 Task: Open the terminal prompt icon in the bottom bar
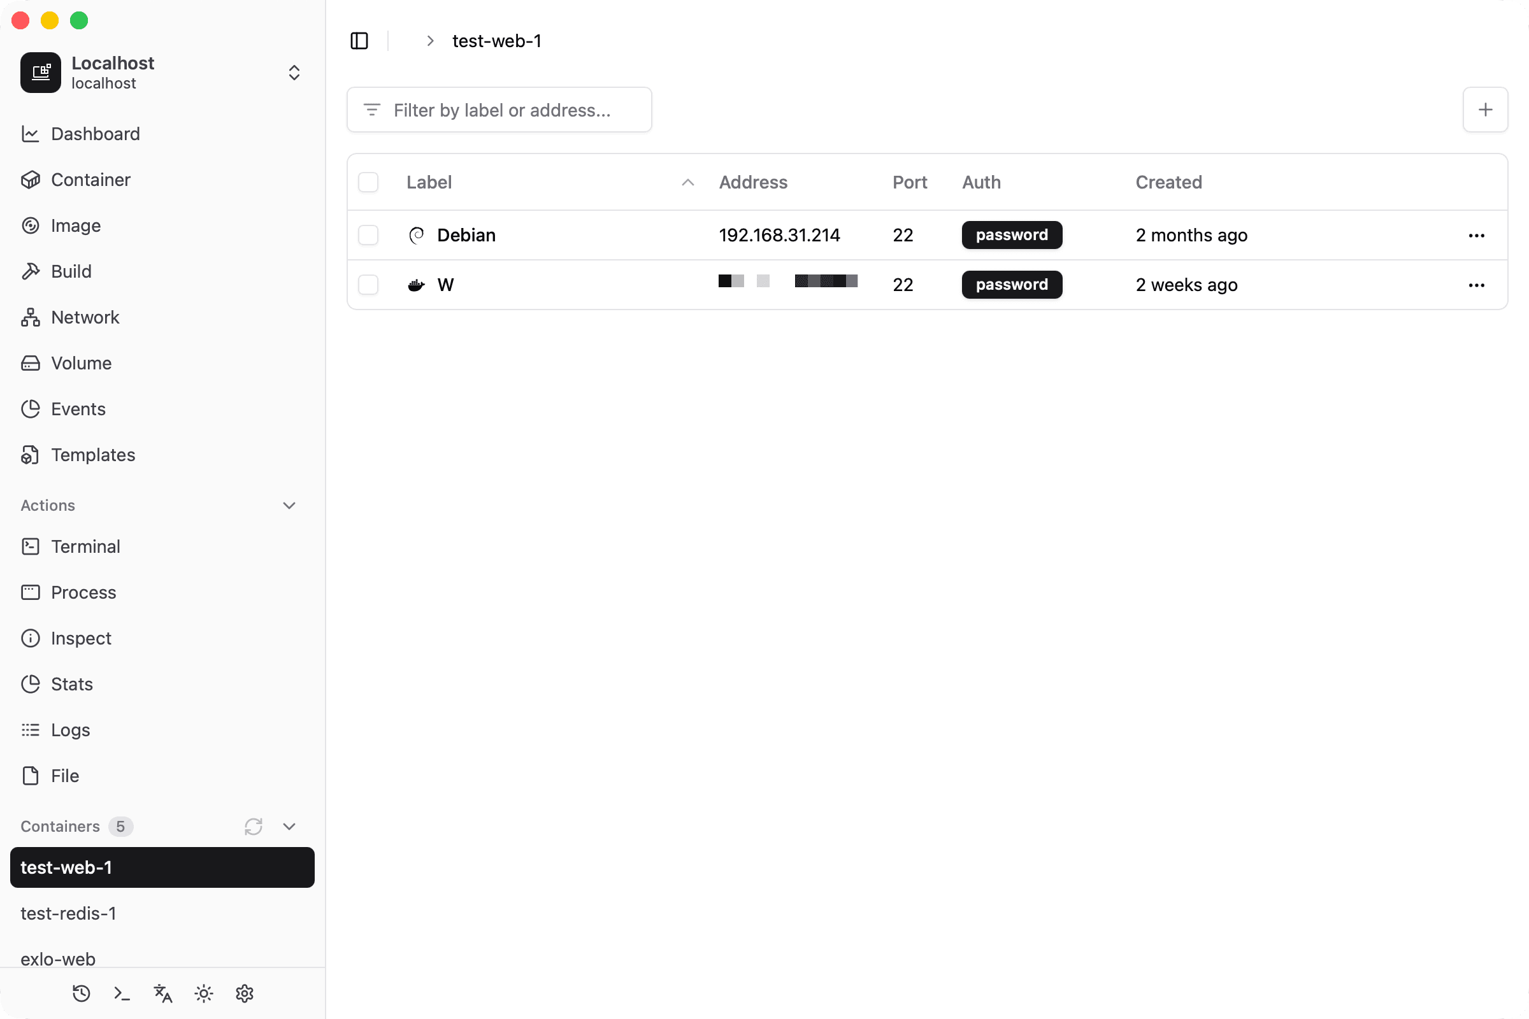pyautogui.click(x=122, y=993)
